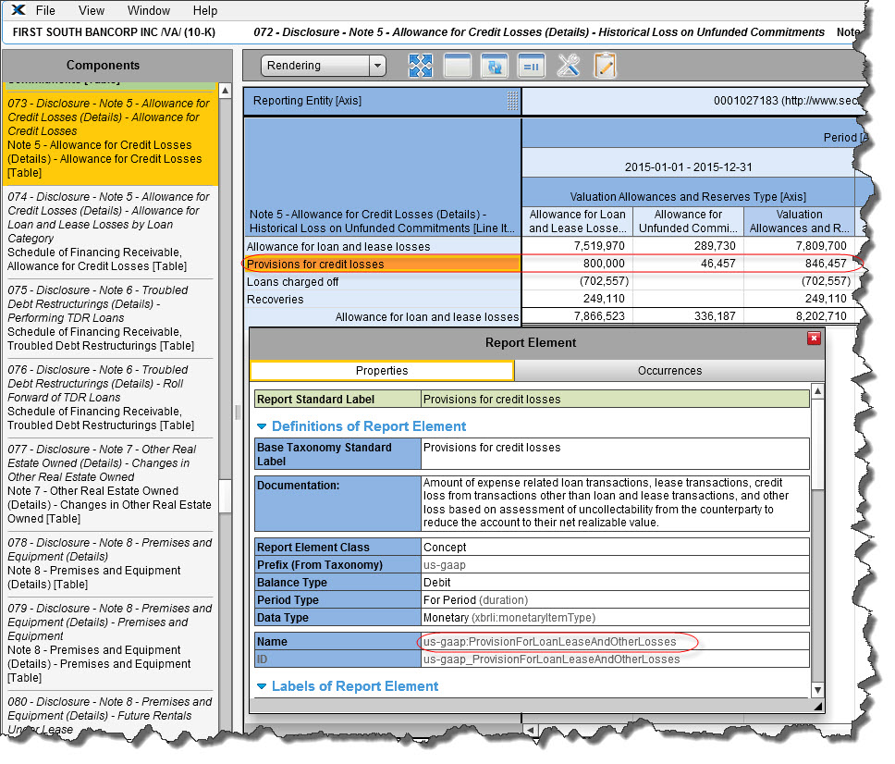Viewport: 895px width, 764px height.
Task: Select component 073 Allowance for Credit Losses
Action: [110, 138]
